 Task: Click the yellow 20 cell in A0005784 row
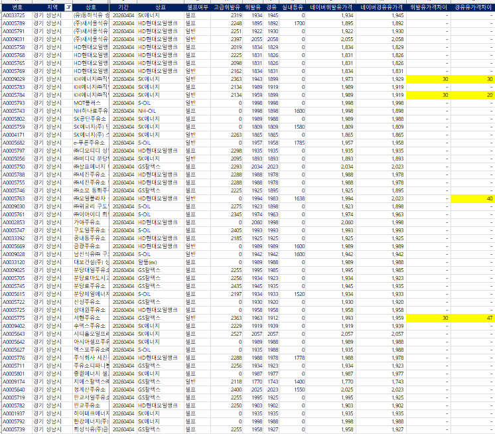[473, 95]
